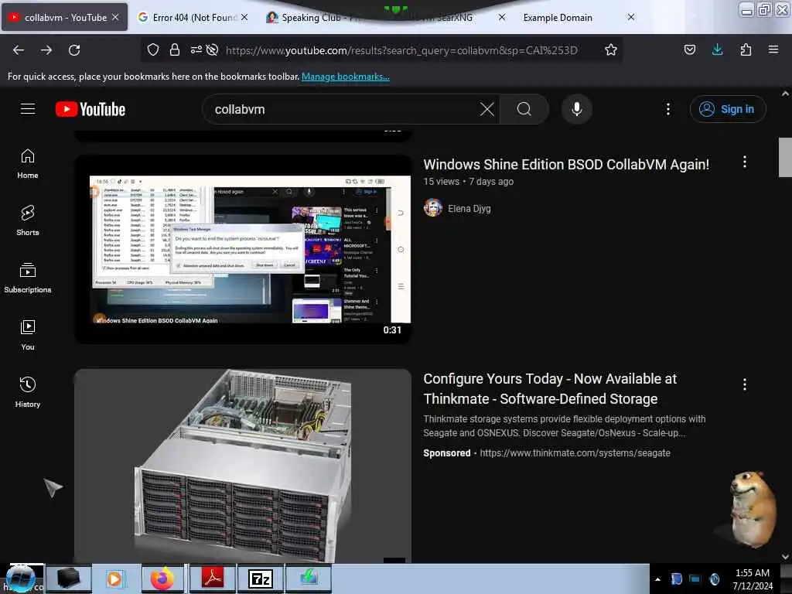Reload the YouTube page
Viewport: 792px width, 594px height.
(x=74, y=50)
